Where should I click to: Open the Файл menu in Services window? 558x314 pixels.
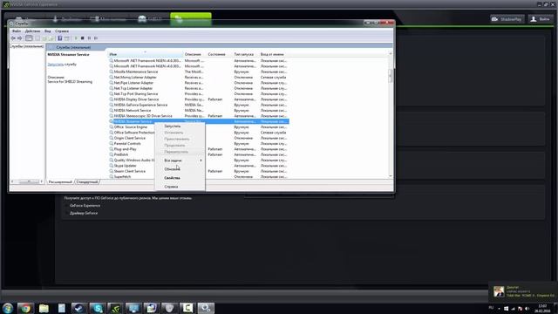coord(17,31)
